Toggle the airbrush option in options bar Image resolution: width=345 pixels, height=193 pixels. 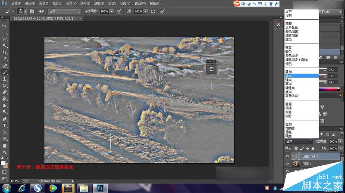click(x=153, y=11)
